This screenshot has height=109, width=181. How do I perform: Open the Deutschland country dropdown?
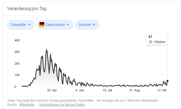55,25
